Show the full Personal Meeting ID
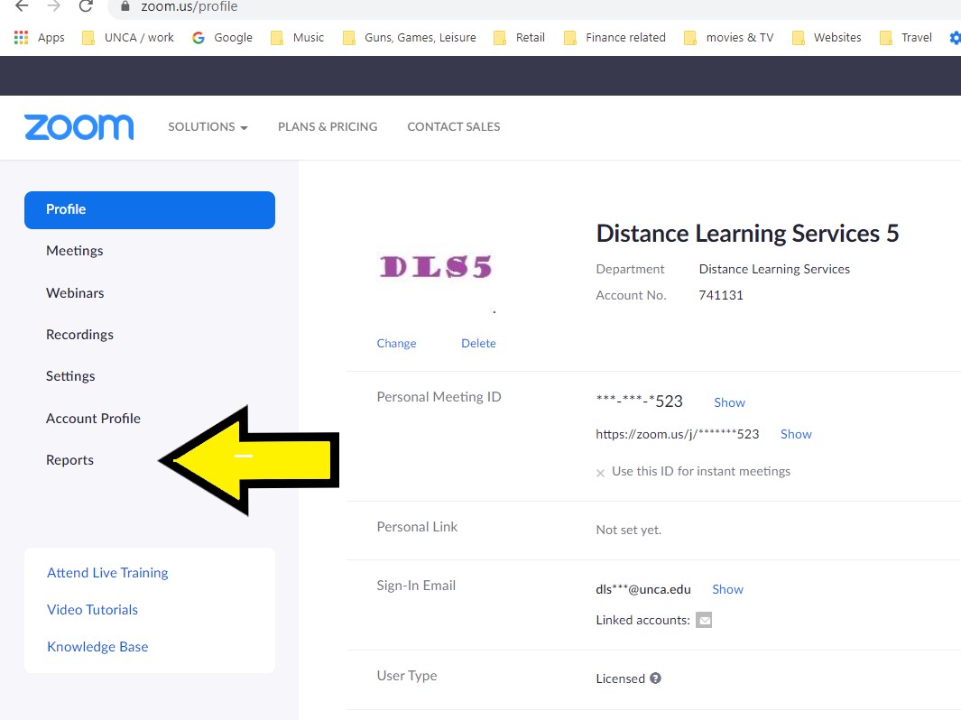This screenshot has height=720, width=961. 729,402
